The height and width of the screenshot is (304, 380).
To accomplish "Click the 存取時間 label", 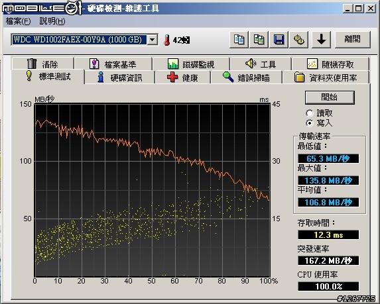I will coord(316,223).
